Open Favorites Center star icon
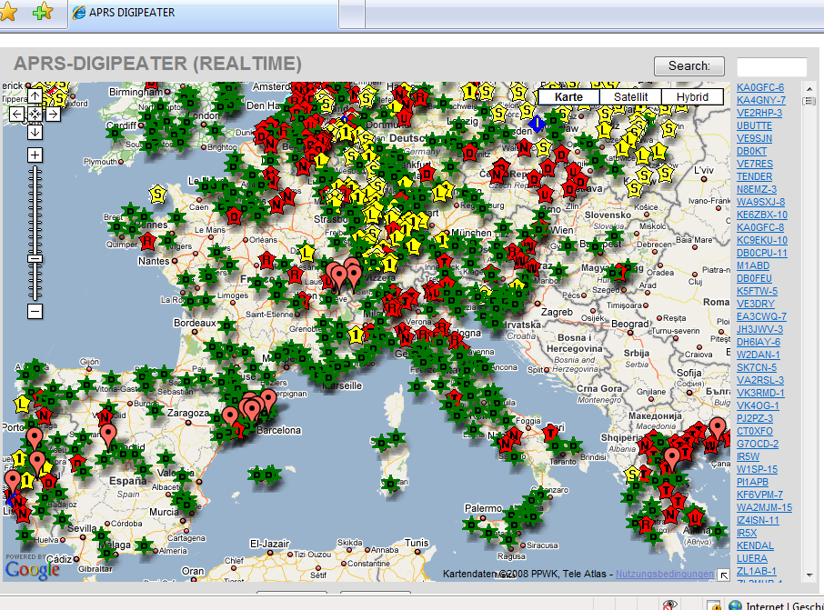 pos(11,13)
